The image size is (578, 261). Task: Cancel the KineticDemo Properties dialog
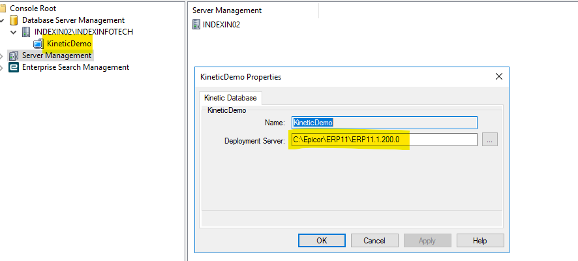click(x=374, y=241)
